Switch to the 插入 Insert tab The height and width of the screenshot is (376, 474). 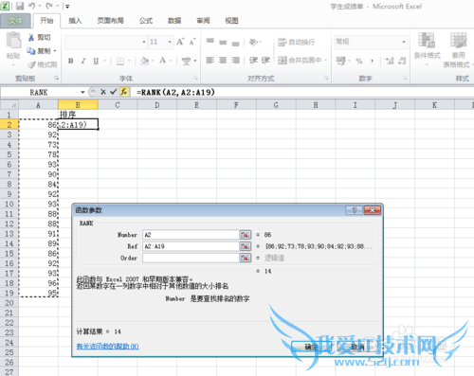pyautogui.click(x=75, y=21)
